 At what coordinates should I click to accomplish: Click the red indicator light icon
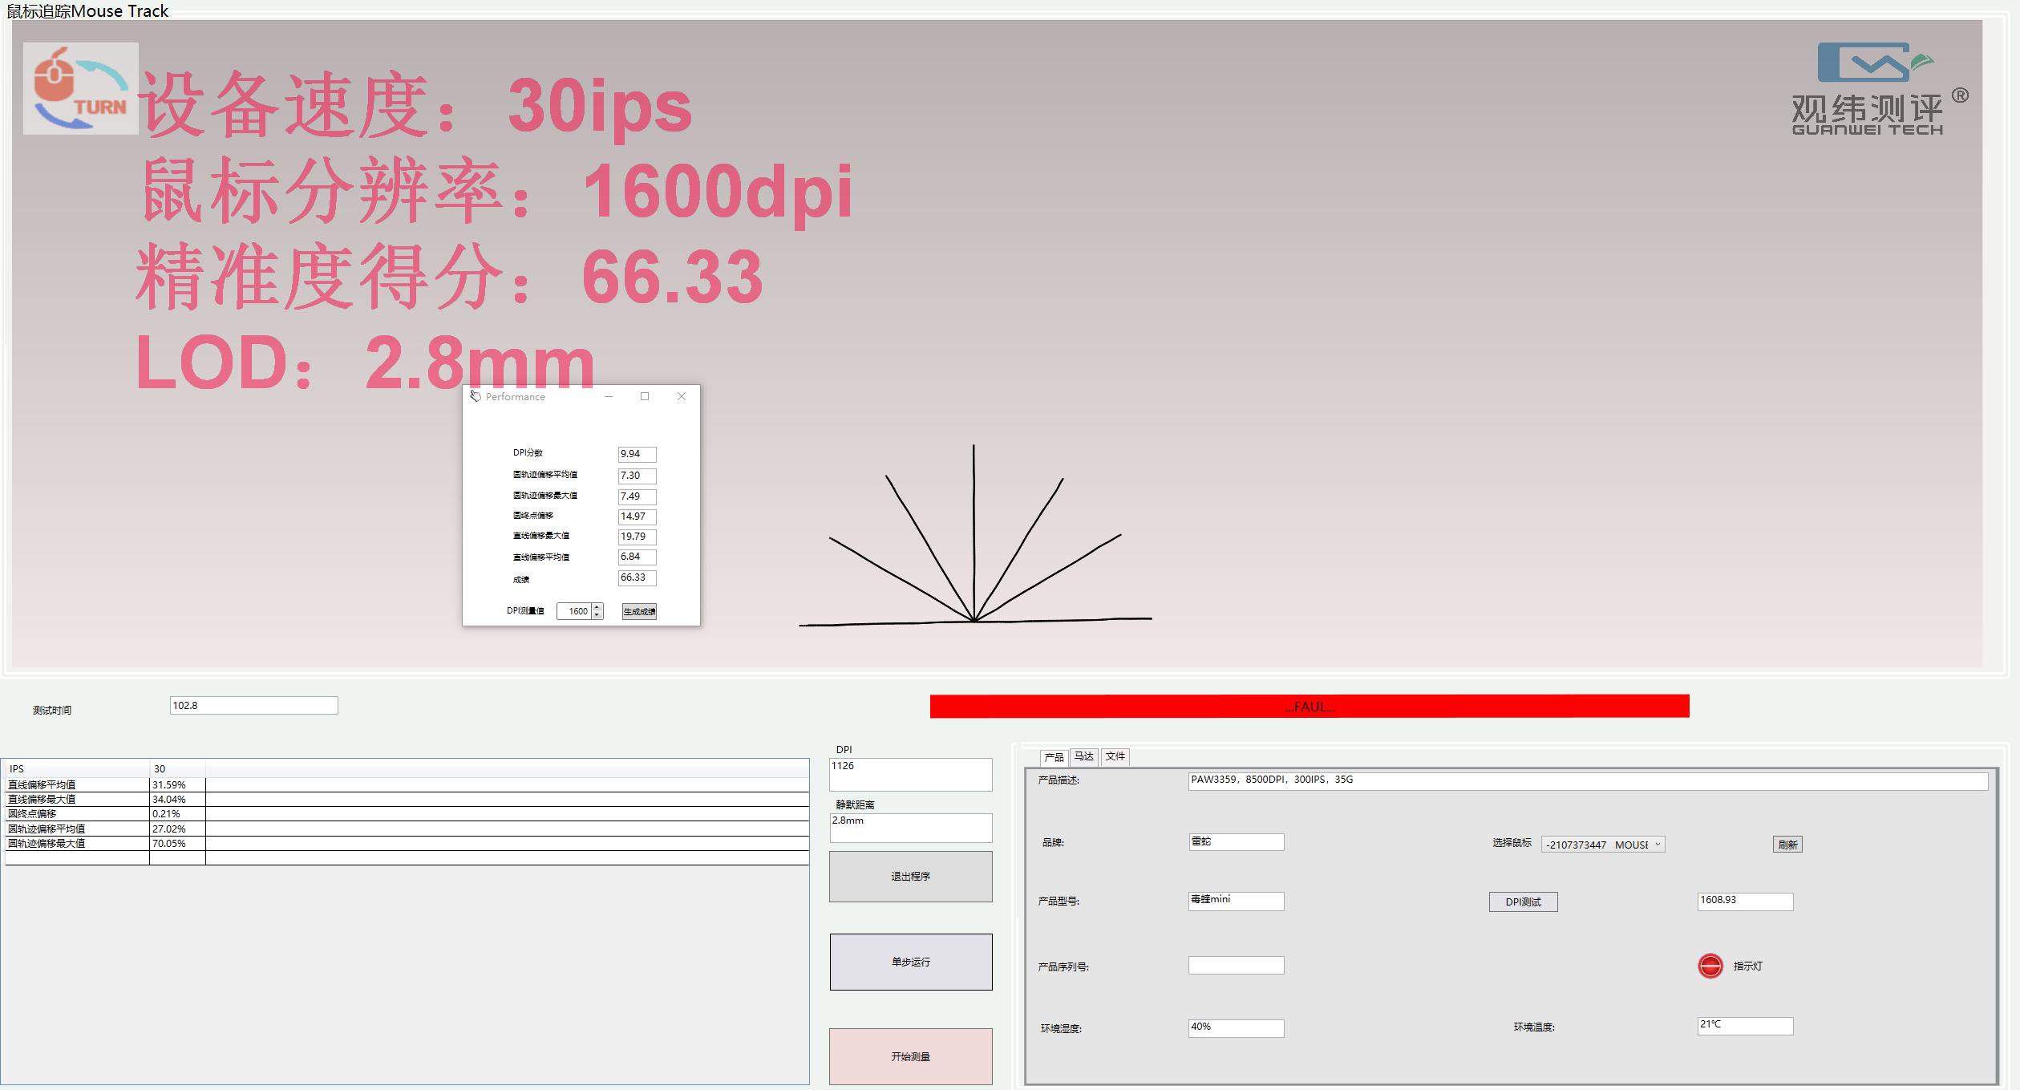coord(1710,966)
